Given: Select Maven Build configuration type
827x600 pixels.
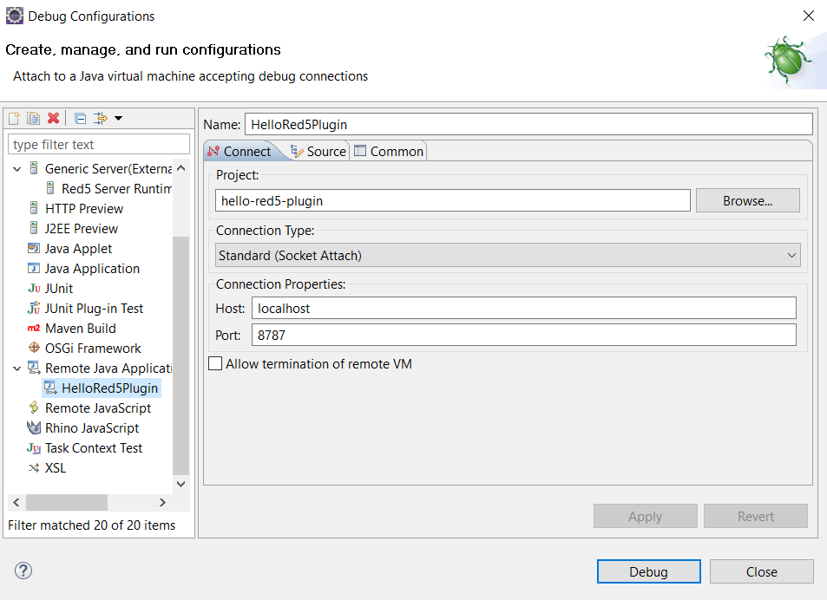Looking at the screenshot, I should pos(80,329).
